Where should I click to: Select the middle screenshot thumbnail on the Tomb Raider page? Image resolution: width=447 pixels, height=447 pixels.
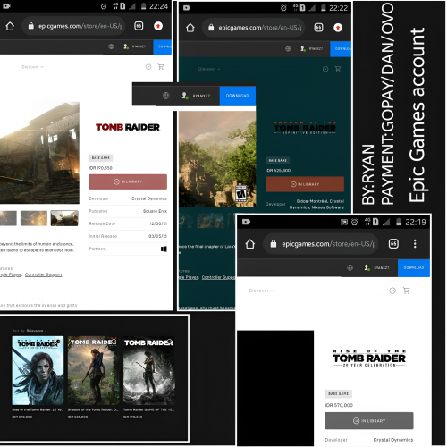coord(34,218)
